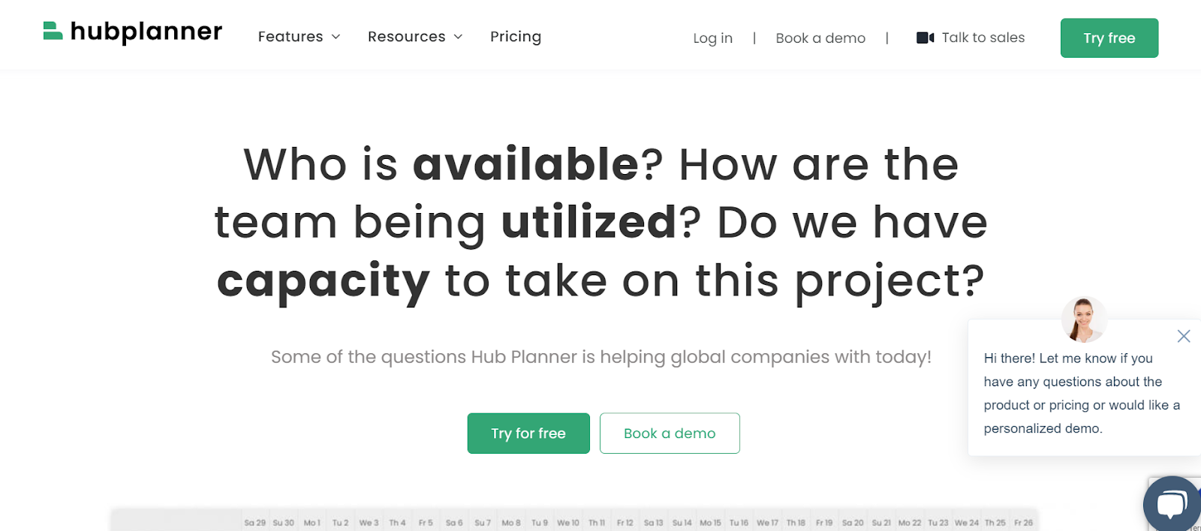This screenshot has width=1201, height=531.
Task: Click the hubplanner logo icon
Action: pos(52,30)
